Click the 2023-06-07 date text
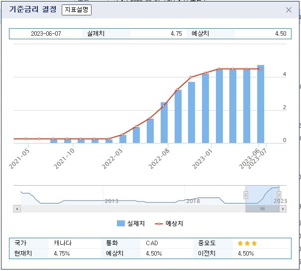The width and height of the screenshot is (301, 271). [46, 34]
